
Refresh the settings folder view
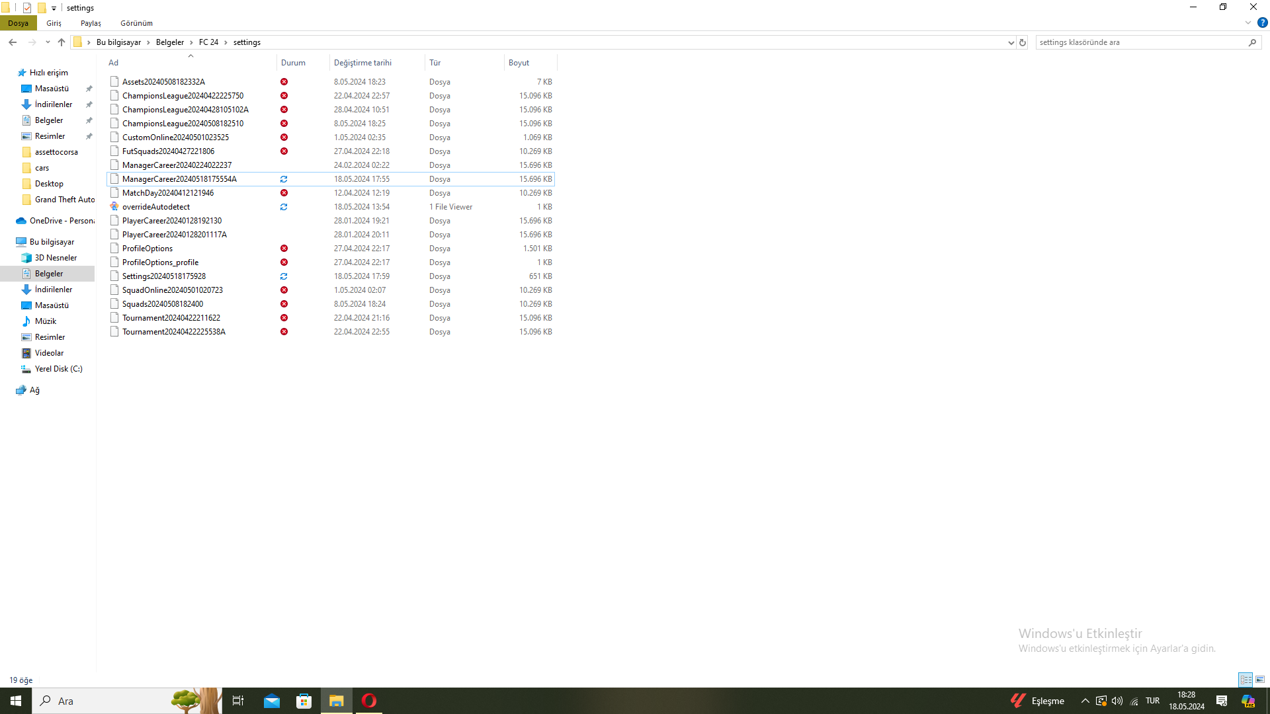1023,42
